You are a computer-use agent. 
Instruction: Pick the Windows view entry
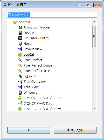pyautogui.click(x=30, y=93)
